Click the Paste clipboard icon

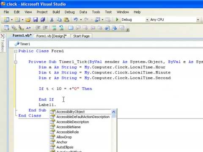point(66,19)
